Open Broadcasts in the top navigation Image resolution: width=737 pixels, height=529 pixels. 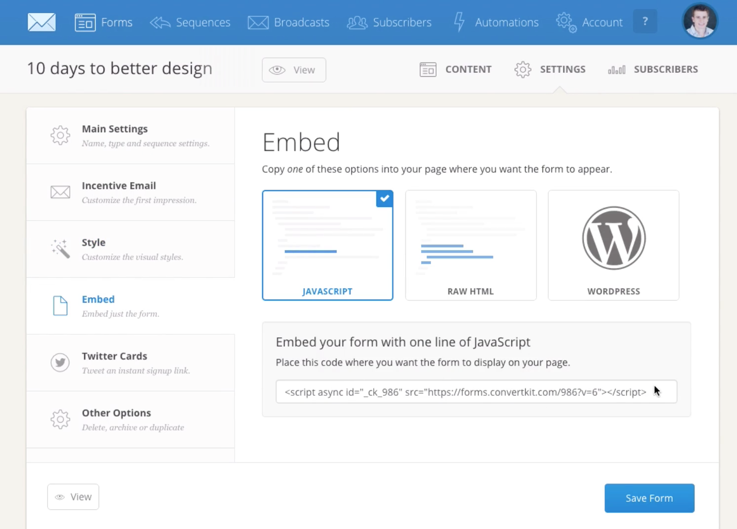[x=289, y=22]
